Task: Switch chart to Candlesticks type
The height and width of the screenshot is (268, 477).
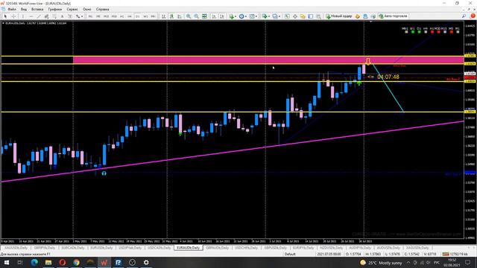Action: [x=172, y=16]
